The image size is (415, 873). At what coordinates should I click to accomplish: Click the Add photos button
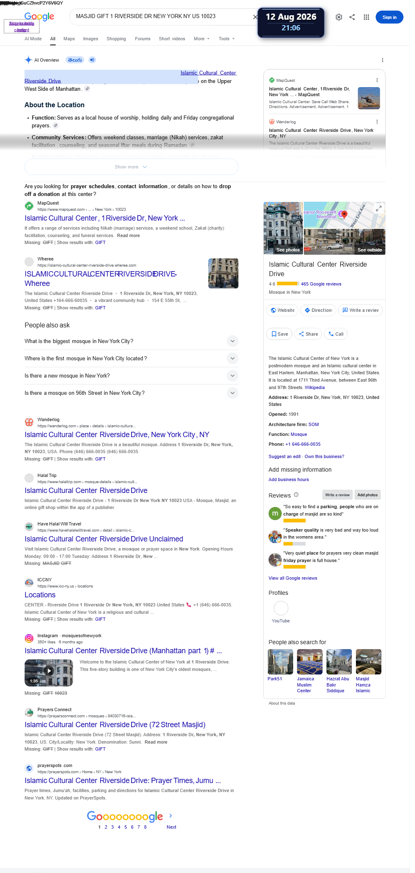pyautogui.click(x=367, y=495)
